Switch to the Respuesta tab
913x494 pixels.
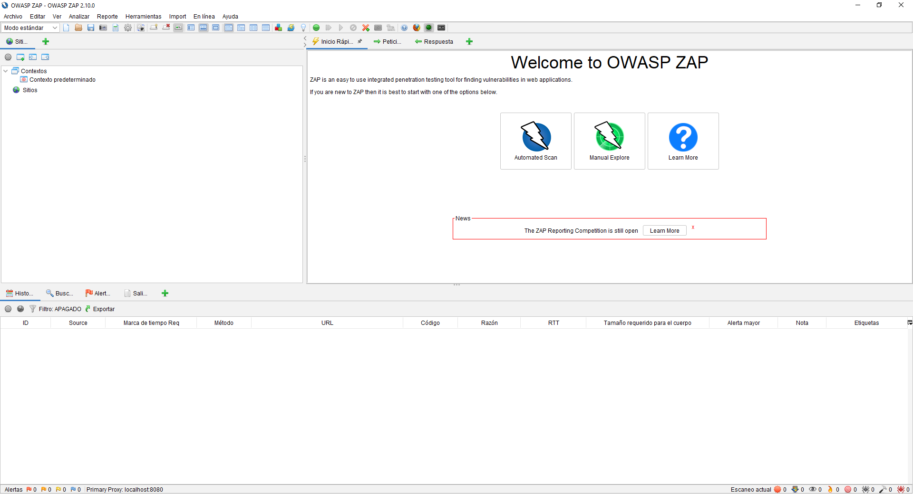pos(434,42)
